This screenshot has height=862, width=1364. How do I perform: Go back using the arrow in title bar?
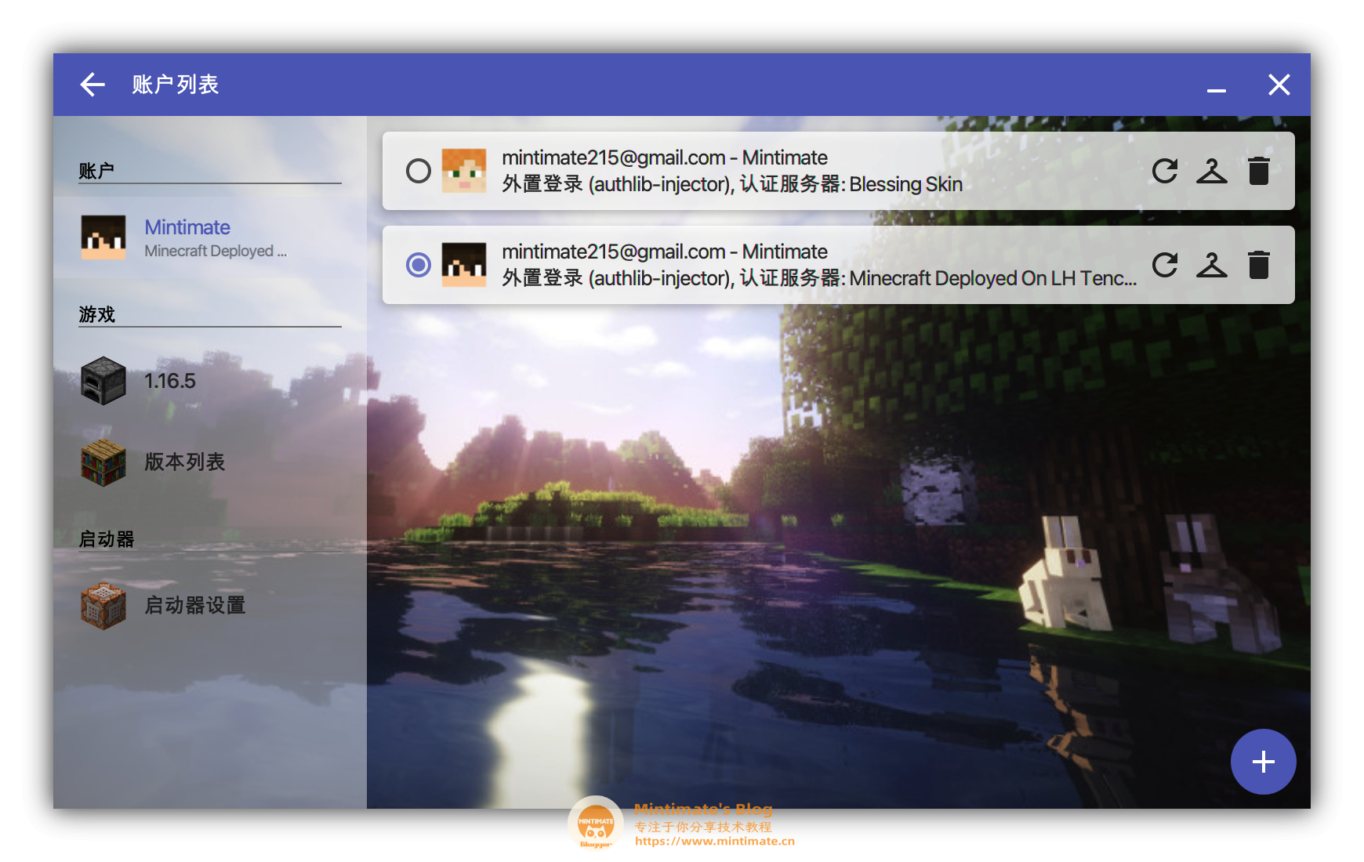[93, 85]
